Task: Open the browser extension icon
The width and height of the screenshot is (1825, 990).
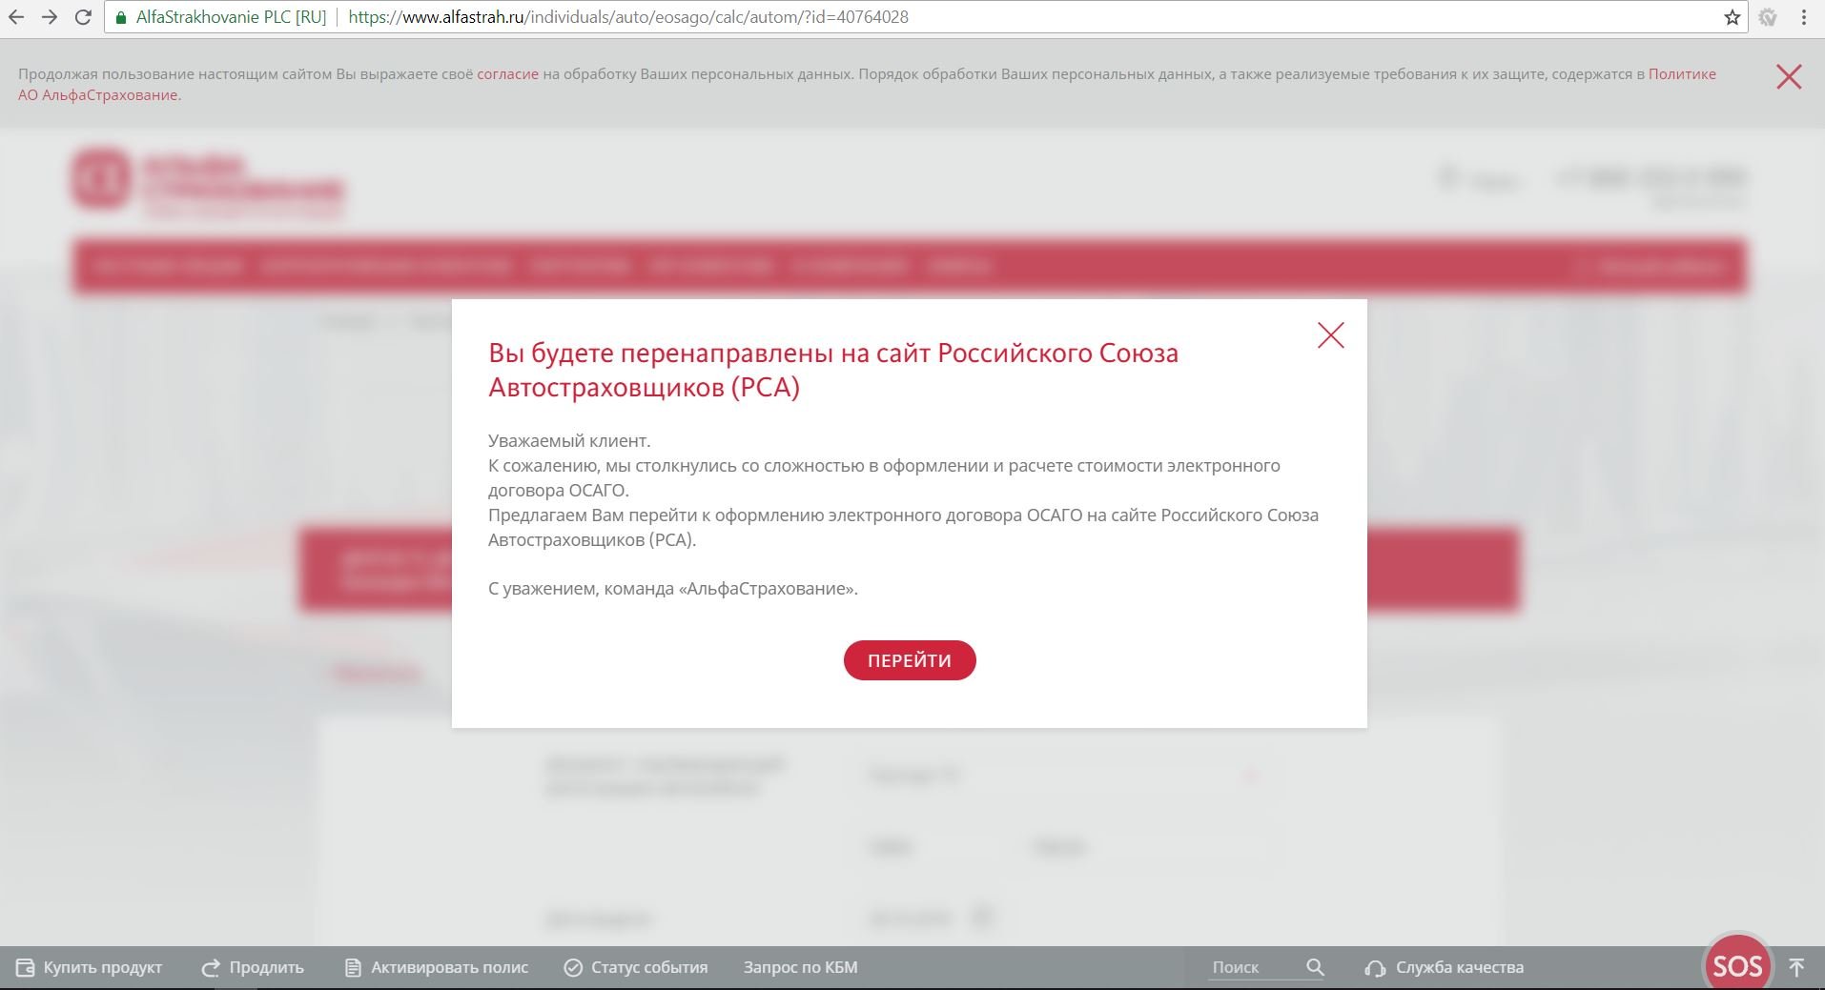Action: [x=1768, y=17]
